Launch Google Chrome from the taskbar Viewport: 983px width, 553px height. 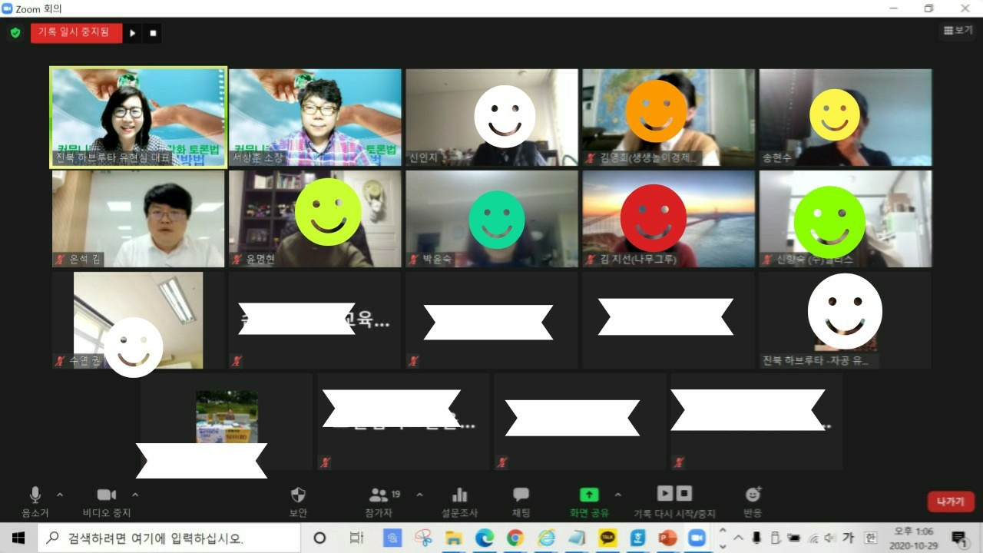(515, 538)
